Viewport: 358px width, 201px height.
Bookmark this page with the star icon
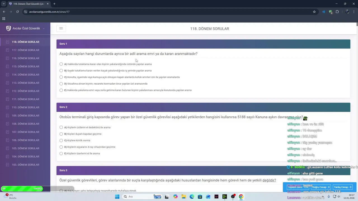click(x=314, y=12)
